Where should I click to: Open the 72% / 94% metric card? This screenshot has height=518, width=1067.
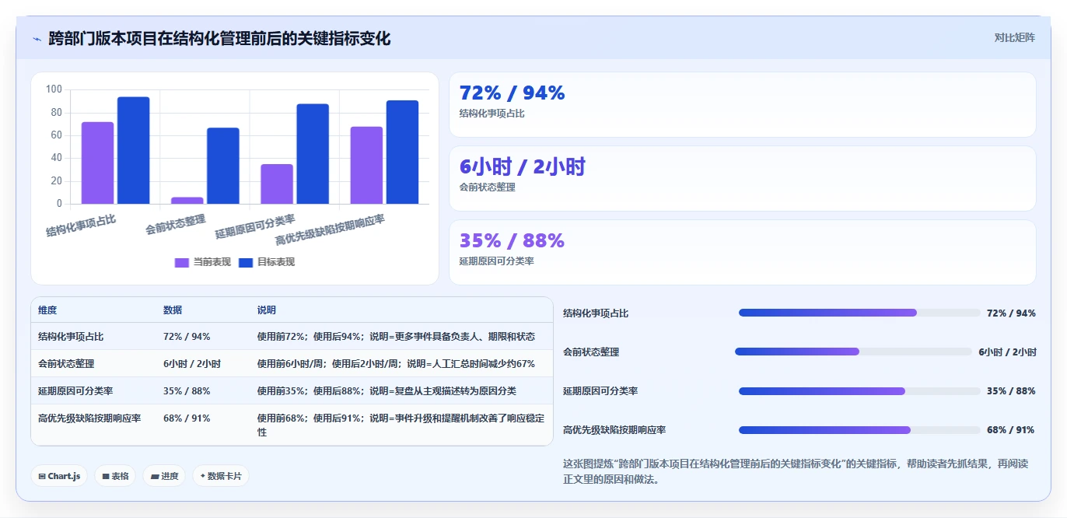[x=743, y=104]
